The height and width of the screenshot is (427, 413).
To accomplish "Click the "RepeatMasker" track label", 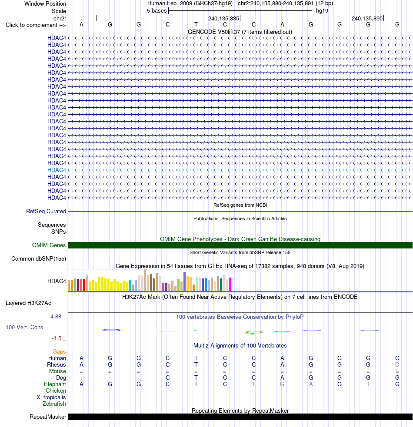I will click(x=48, y=417).
